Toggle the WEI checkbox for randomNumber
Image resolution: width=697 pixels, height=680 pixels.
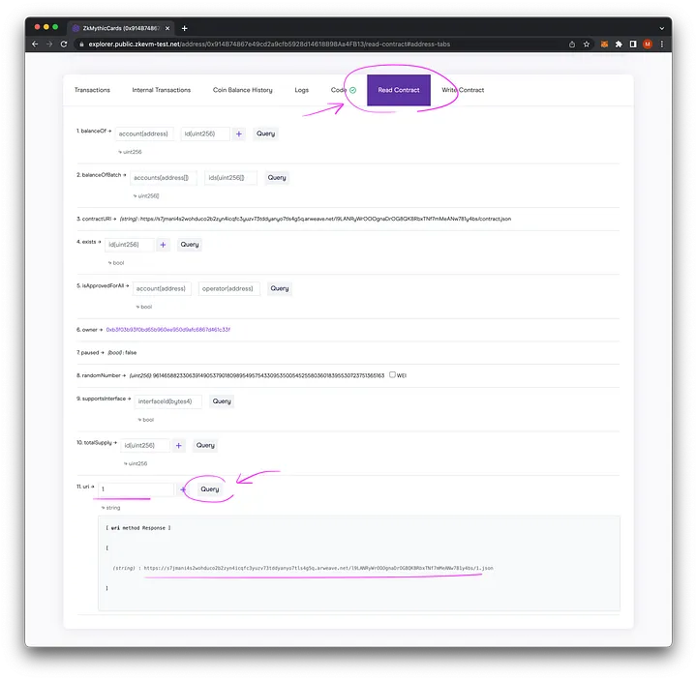392,374
